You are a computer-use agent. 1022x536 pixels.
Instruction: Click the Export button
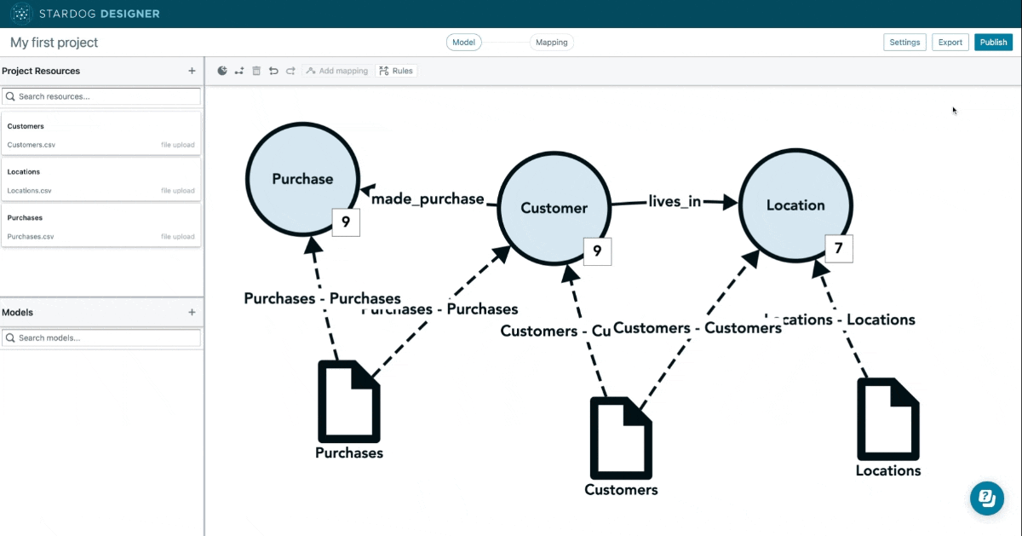point(950,43)
